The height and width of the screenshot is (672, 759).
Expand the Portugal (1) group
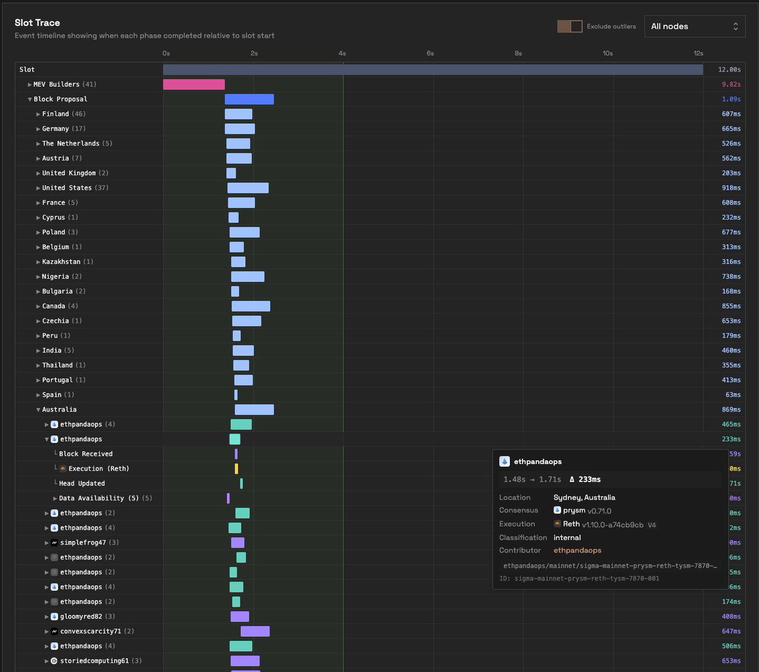(x=38, y=380)
